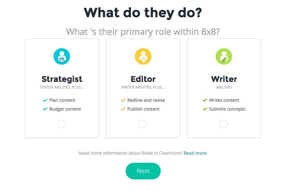Click the orange checkmark beside Publish content
Image resolution: width=293 pixels, height=190 pixels.
click(x=123, y=109)
